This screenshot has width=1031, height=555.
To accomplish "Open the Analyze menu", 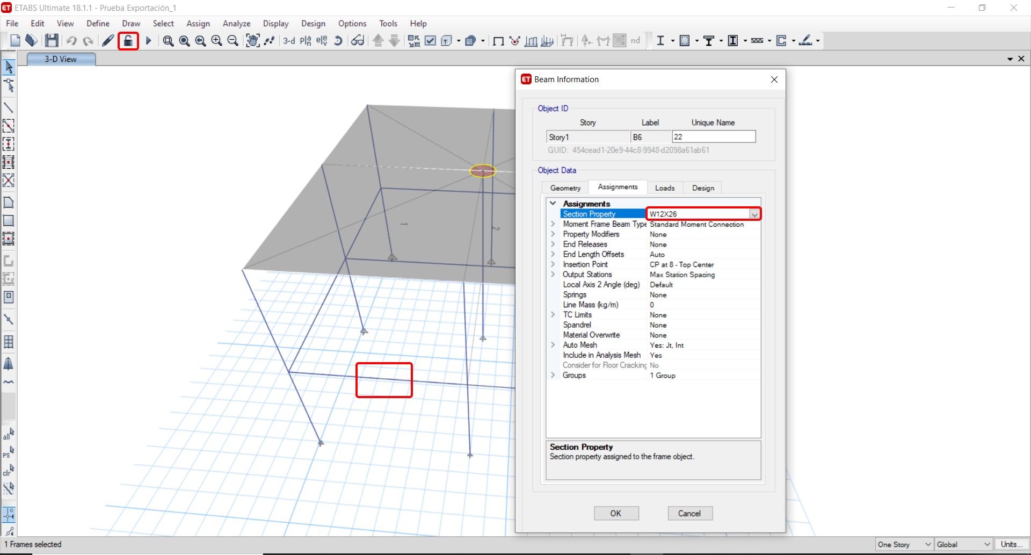I will pyautogui.click(x=236, y=24).
